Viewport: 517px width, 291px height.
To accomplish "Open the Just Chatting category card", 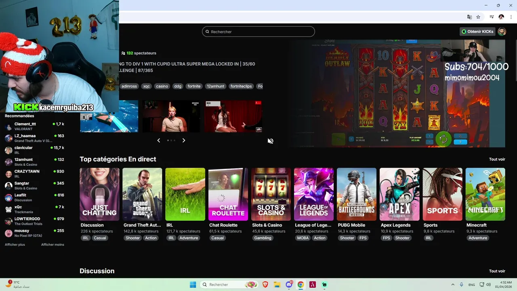I will pos(99,194).
